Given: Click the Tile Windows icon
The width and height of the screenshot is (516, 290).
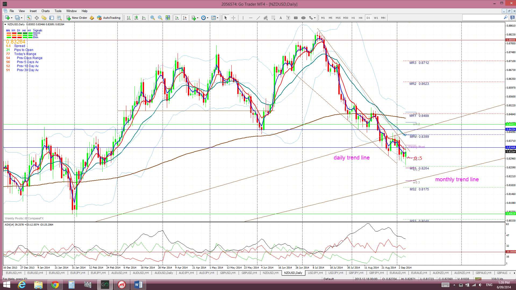Looking at the screenshot, I should tap(168, 18).
